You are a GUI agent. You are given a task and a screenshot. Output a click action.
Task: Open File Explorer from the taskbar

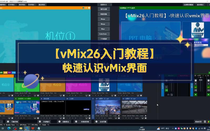click(21, 128)
